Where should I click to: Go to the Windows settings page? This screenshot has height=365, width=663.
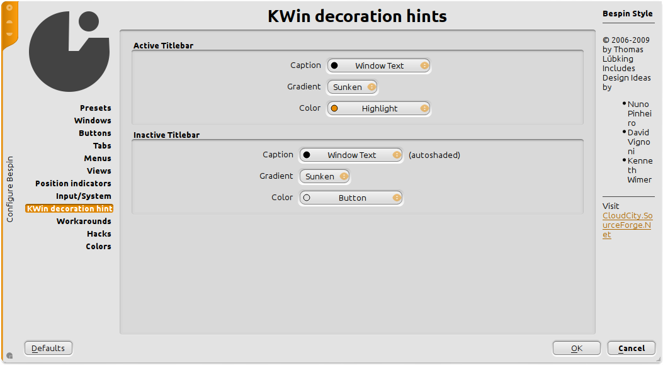coord(93,120)
